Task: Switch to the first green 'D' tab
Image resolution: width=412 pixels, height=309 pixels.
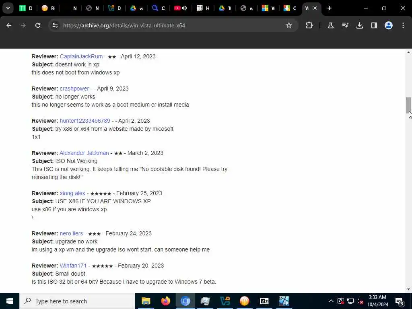Action: (x=26, y=8)
